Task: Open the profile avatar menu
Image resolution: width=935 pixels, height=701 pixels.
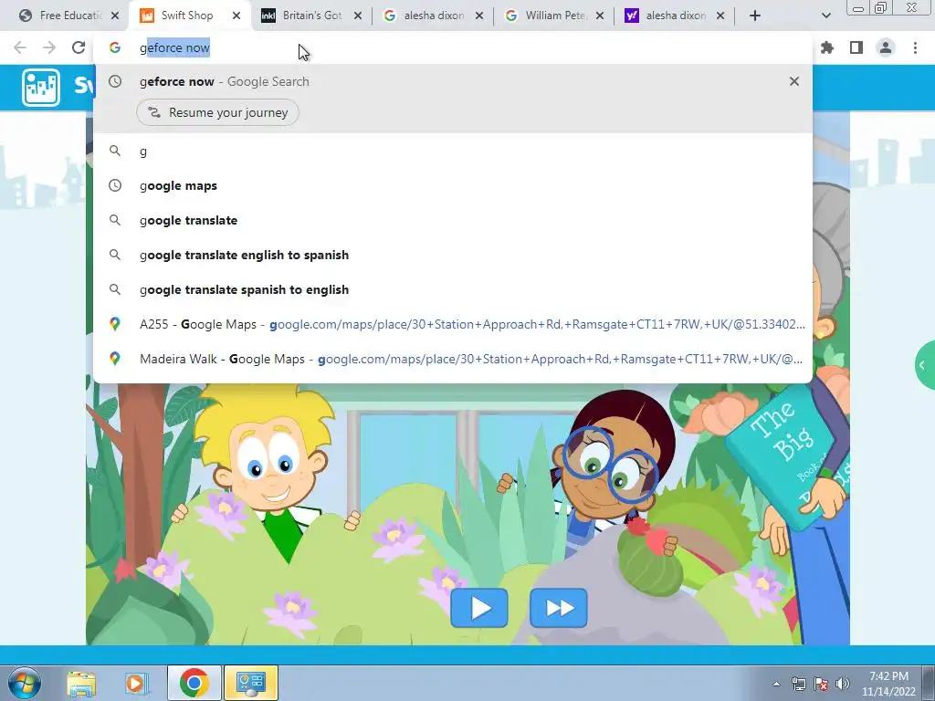Action: (886, 47)
